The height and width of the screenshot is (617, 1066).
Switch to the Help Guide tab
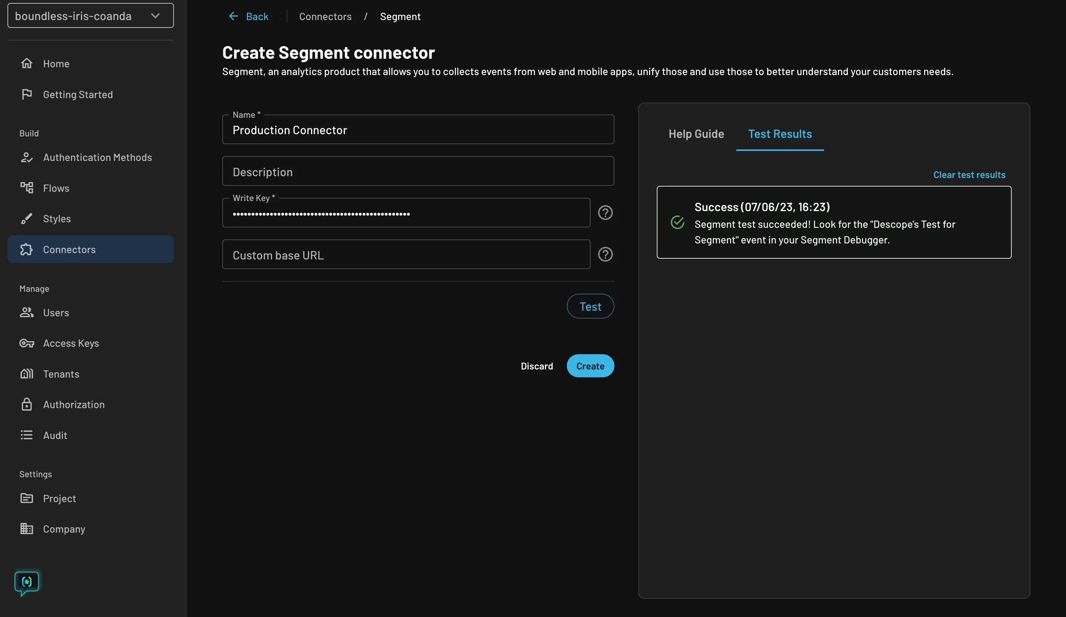point(696,134)
